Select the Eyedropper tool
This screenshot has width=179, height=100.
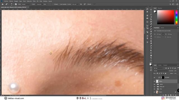[151, 24]
